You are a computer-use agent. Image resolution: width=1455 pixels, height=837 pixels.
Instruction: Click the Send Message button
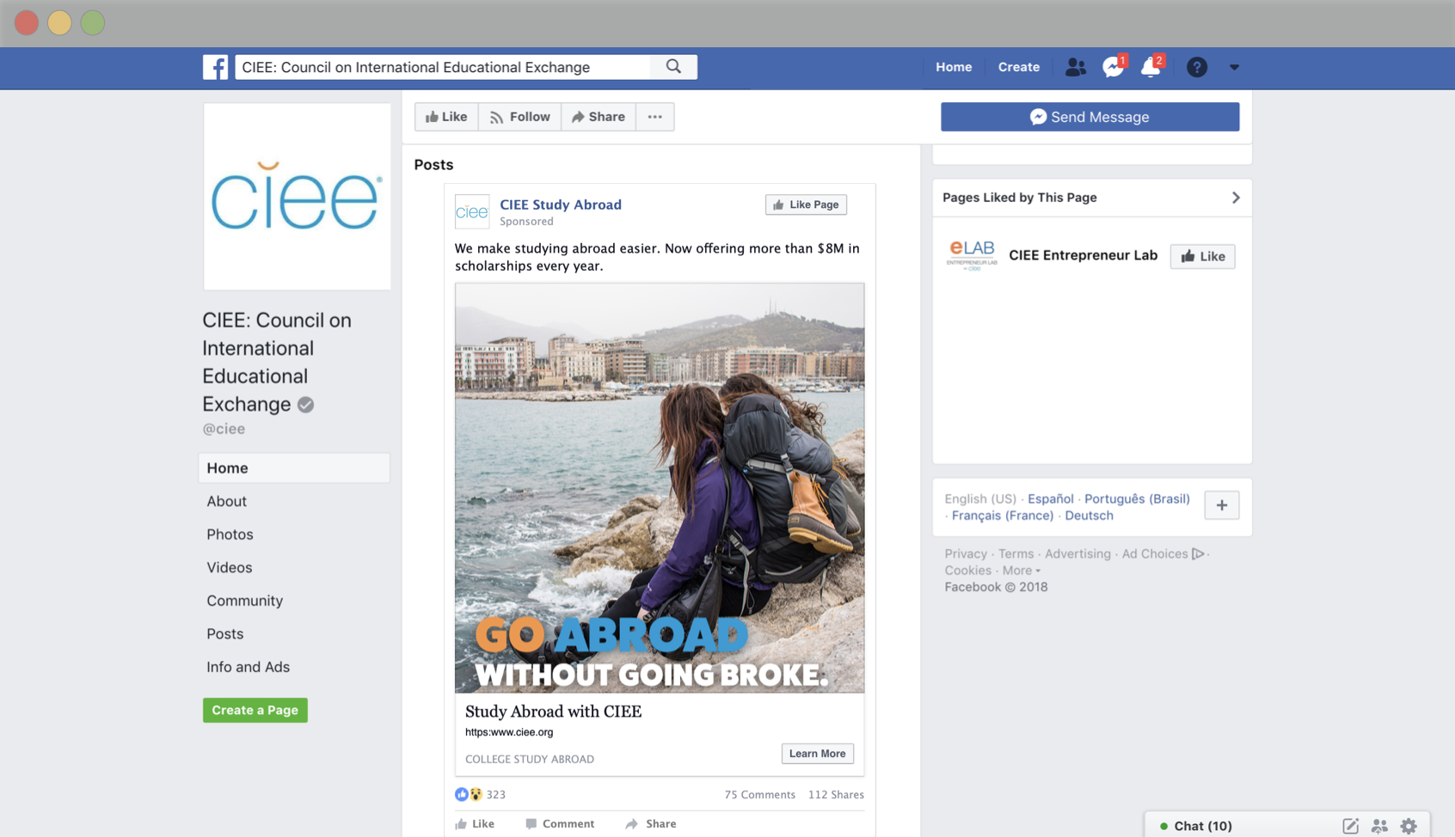[x=1090, y=117]
